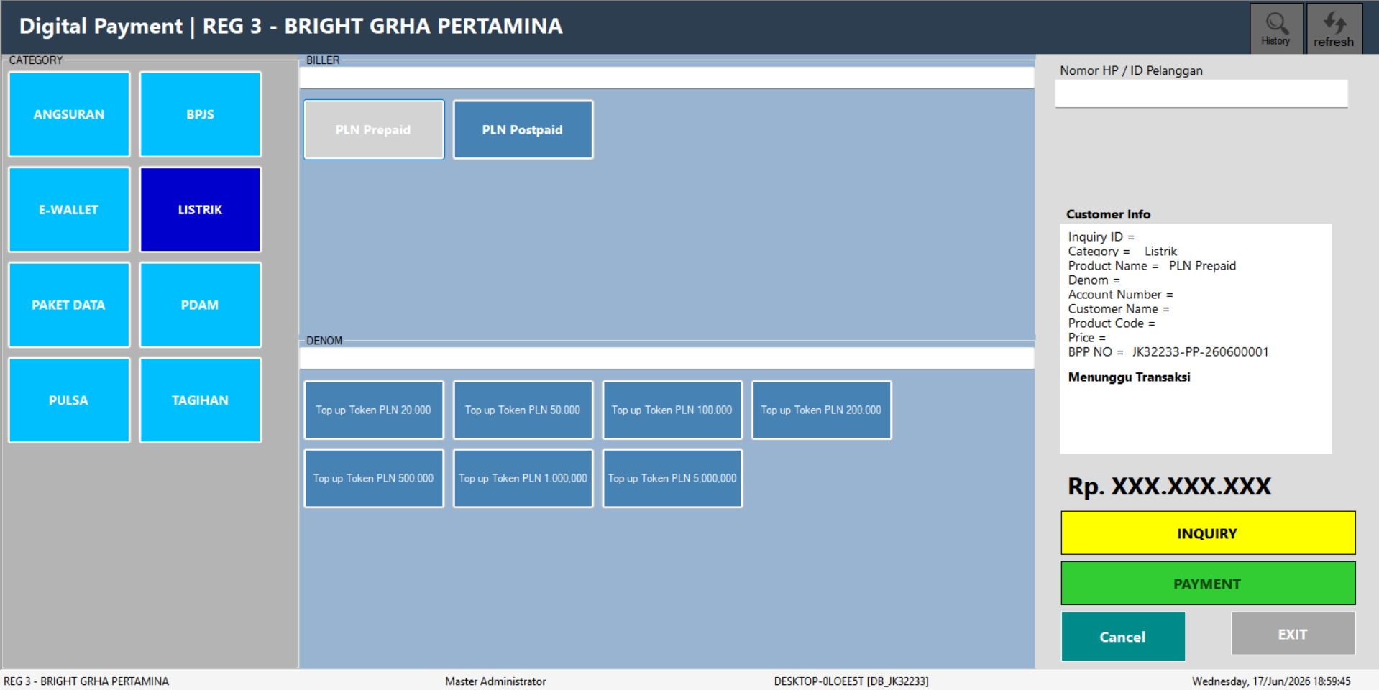Click the yellow INQUIRY button
The image size is (1379, 690).
[1208, 533]
